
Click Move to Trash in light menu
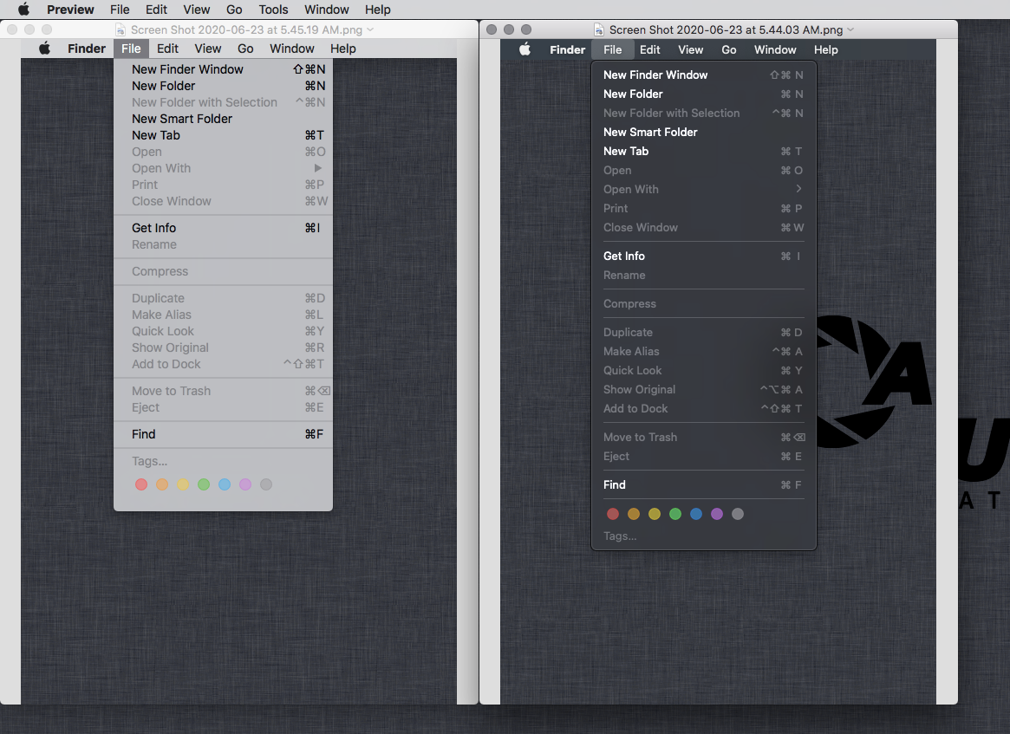pyautogui.click(x=223, y=391)
